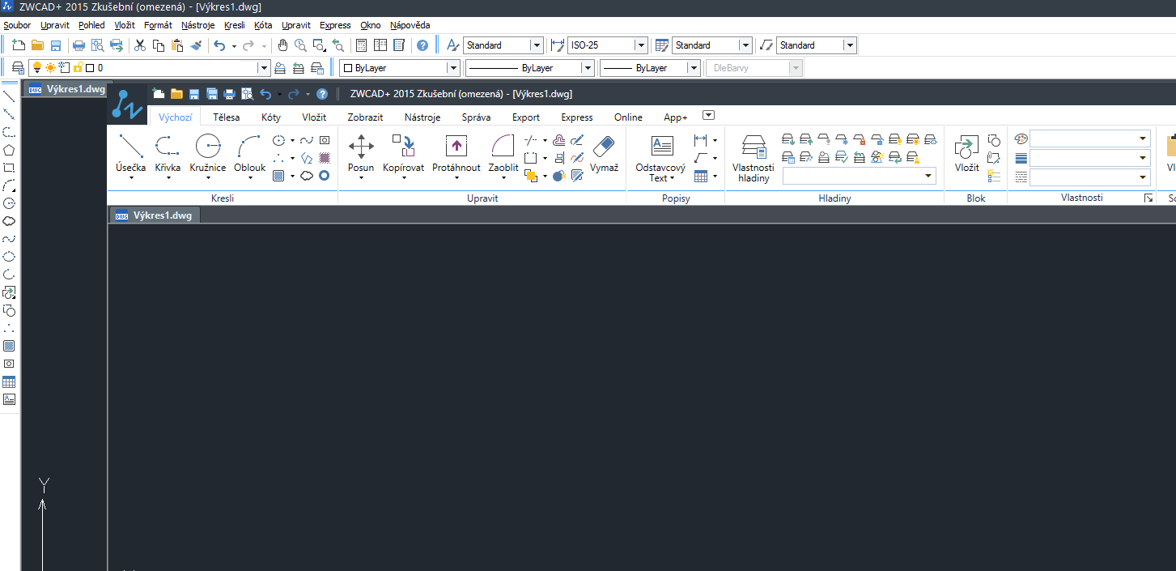This screenshot has width=1176, height=571.
Task: Click the Offset icon in Upravit panel
Action: (x=558, y=140)
